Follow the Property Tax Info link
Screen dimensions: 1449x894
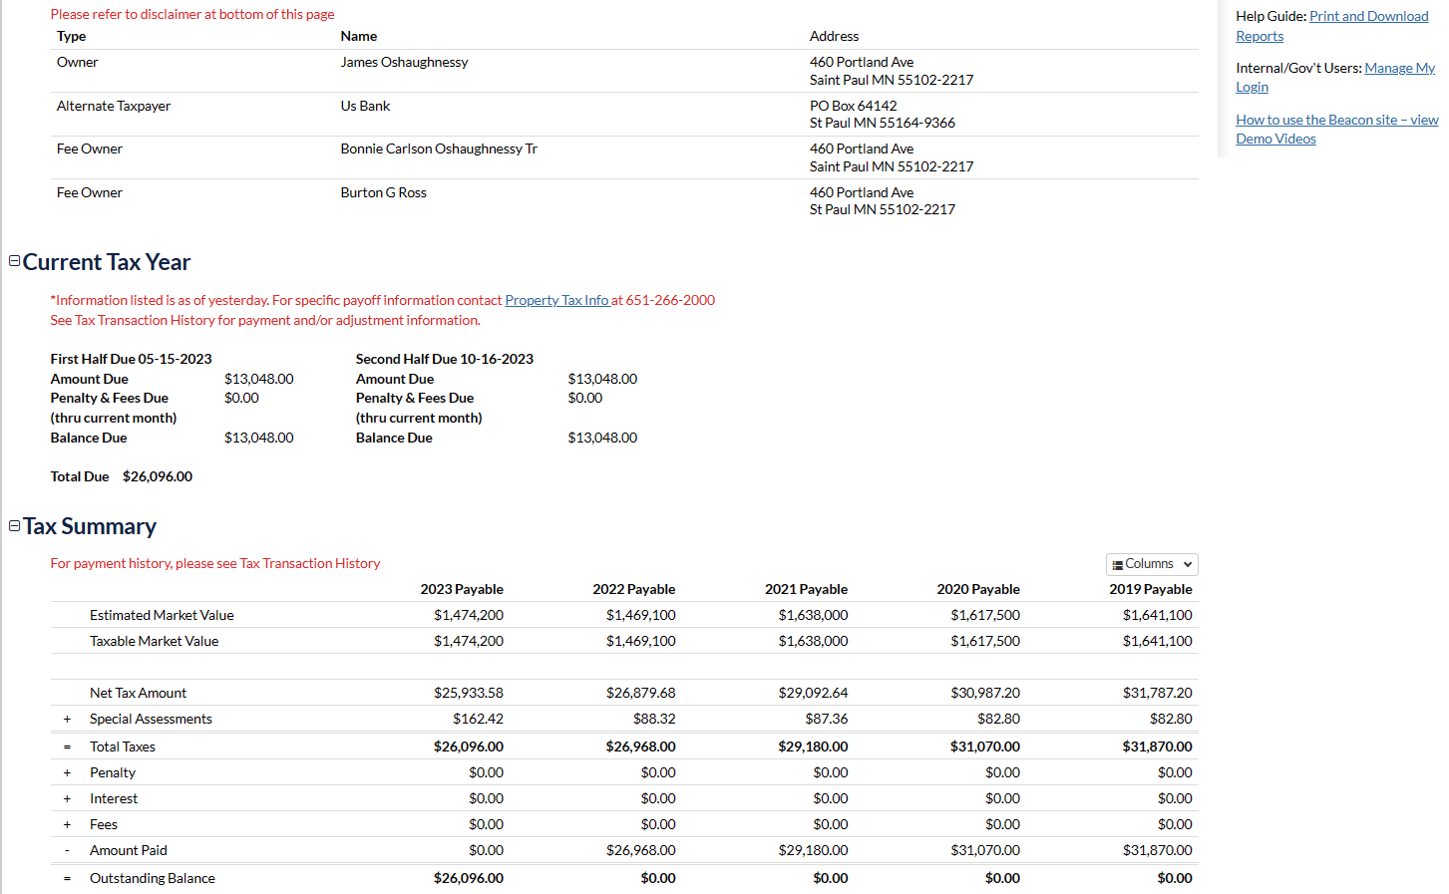[556, 300]
